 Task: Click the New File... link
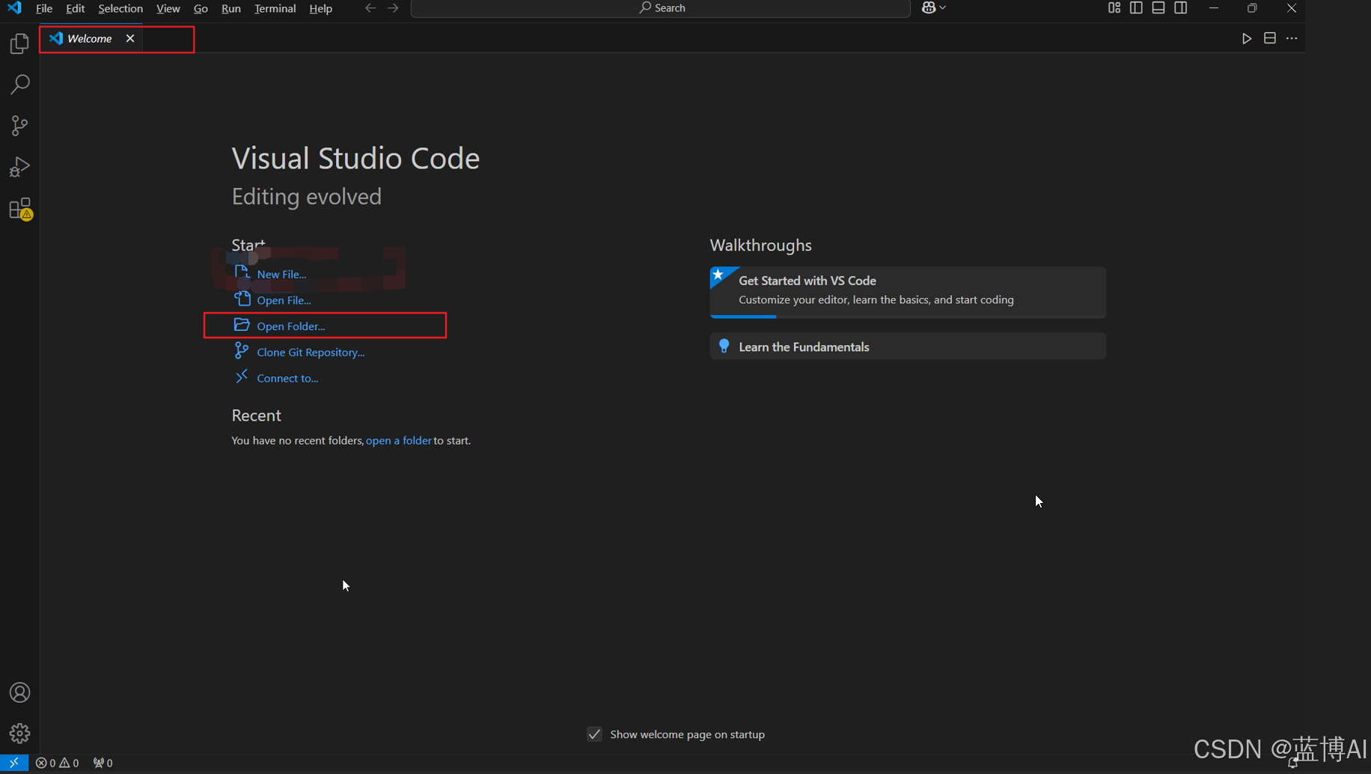click(x=281, y=274)
